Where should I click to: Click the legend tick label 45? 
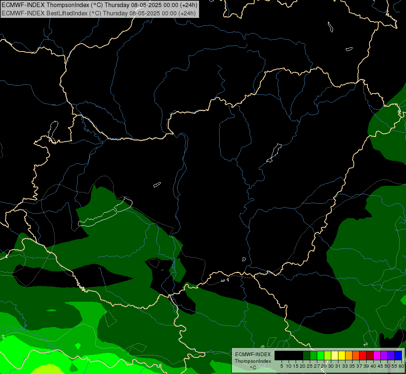381,366
